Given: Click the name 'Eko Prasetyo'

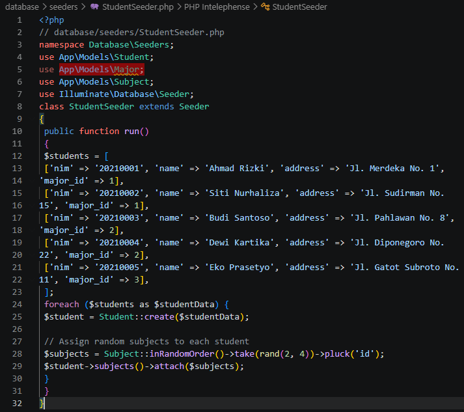Looking at the screenshot, I should click(239, 268).
